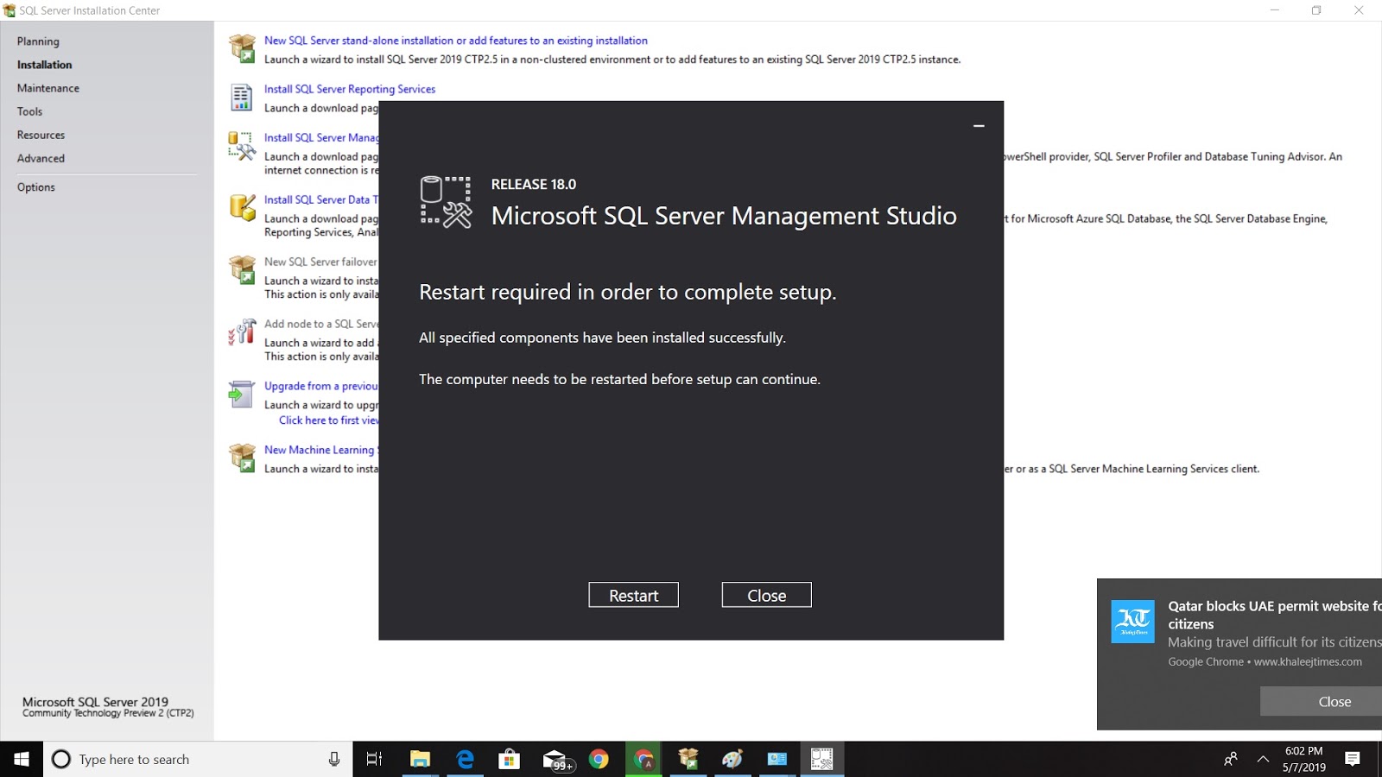
Task: Open second Chrome profile icon on taskbar
Action: pyautogui.click(x=643, y=759)
